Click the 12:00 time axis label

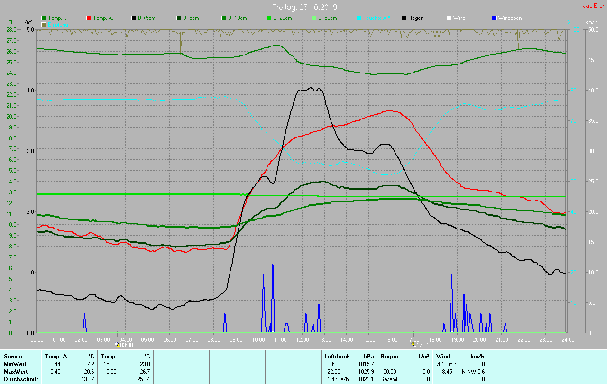tap(303, 339)
